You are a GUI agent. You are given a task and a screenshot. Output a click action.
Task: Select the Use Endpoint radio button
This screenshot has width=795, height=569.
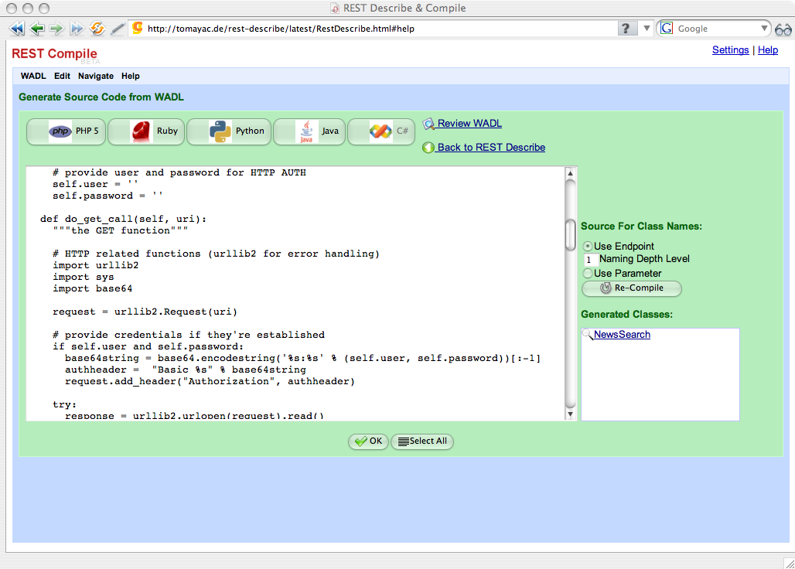click(588, 247)
